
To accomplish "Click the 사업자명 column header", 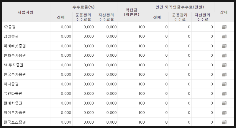I will [26, 12].
